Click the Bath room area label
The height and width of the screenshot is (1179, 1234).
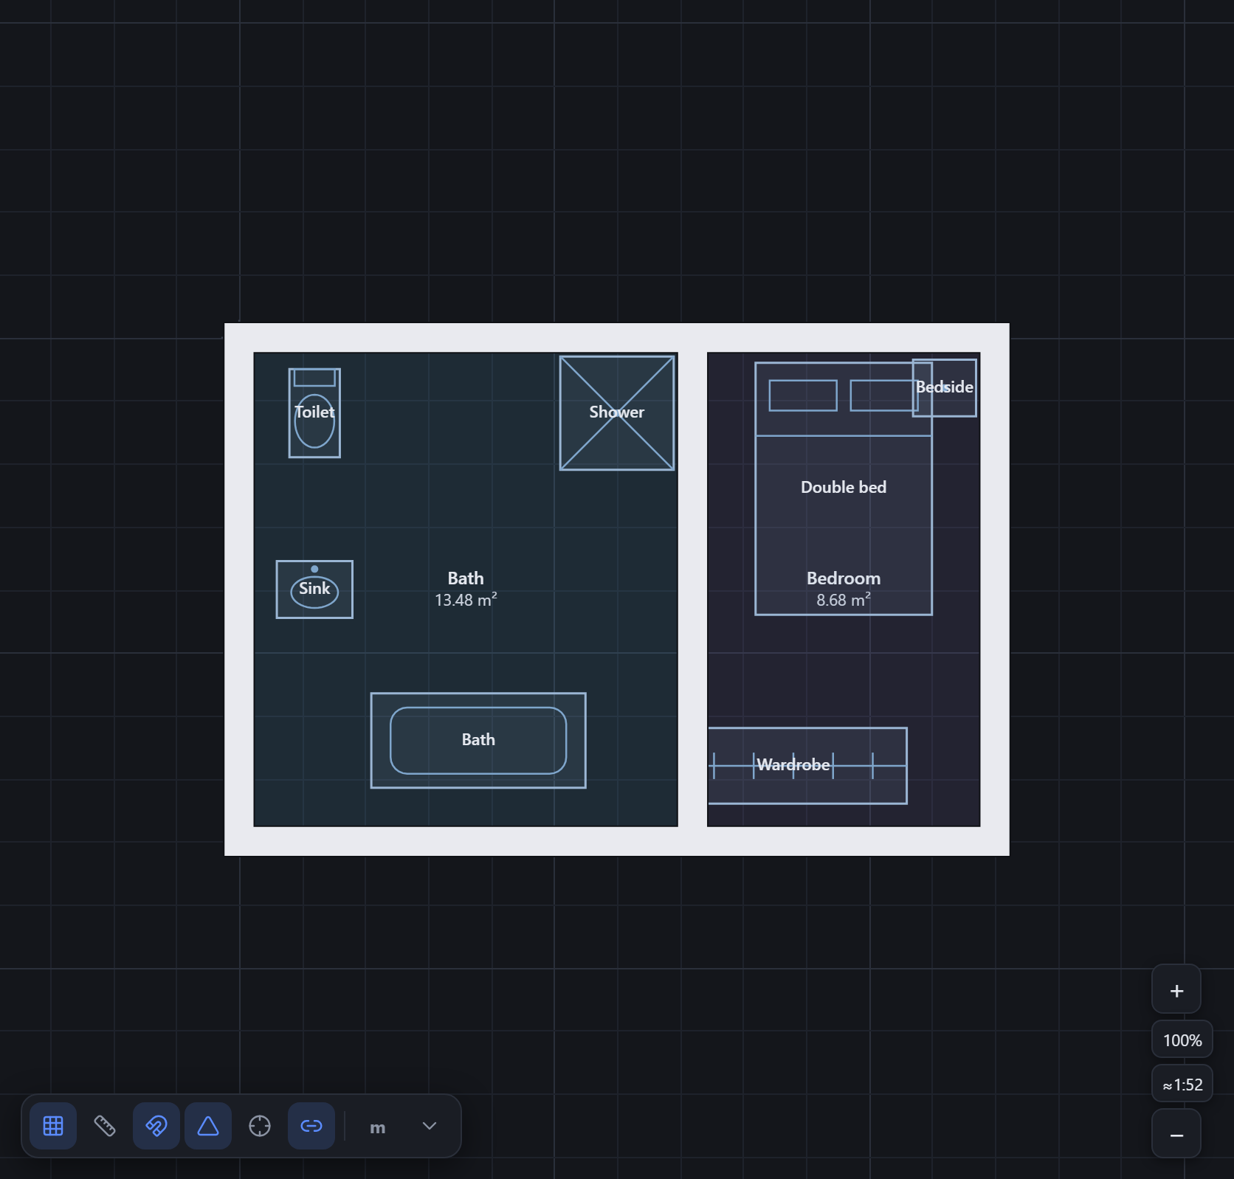point(466,589)
